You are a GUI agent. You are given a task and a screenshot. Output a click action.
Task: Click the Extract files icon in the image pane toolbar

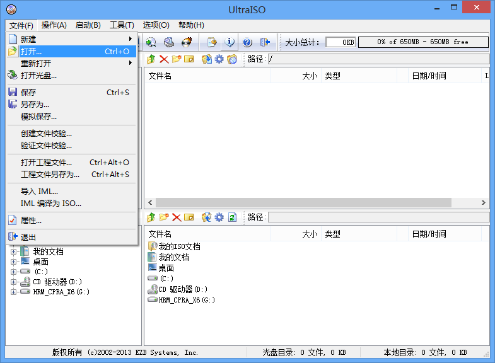(x=206, y=59)
